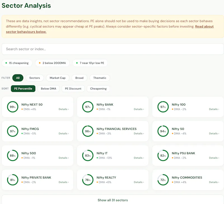The image size is (224, 204).
Task: Click DMA -5% under Nifty FMCG
Action: click(x=29, y=133)
